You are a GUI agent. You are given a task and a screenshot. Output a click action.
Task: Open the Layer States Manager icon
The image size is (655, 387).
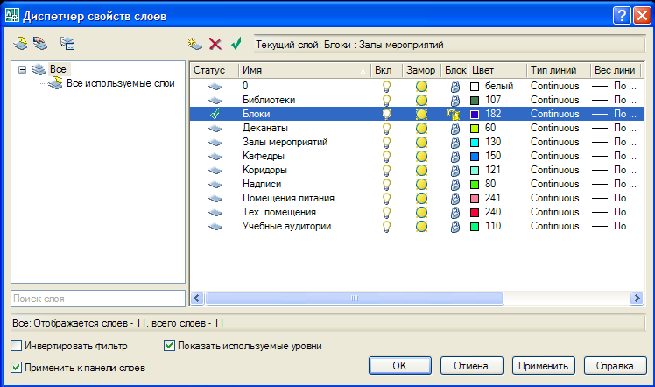pos(67,43)
